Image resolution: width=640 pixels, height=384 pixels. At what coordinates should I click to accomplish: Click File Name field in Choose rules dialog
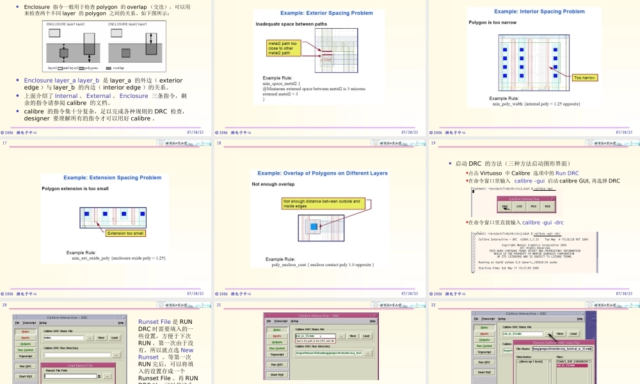tap(562, 349)
